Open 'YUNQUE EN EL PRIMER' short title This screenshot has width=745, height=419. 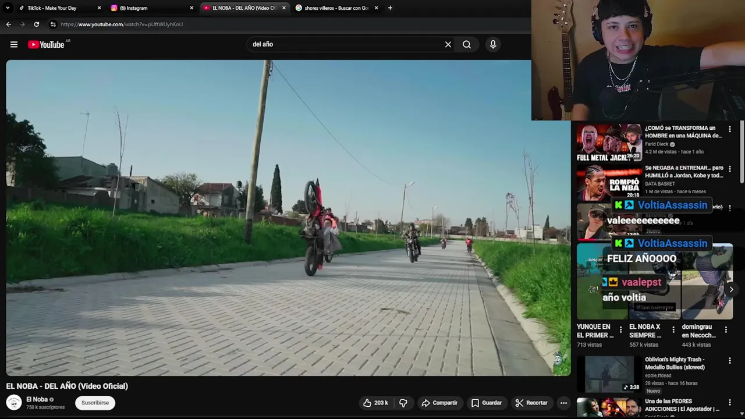coord(595,331)
